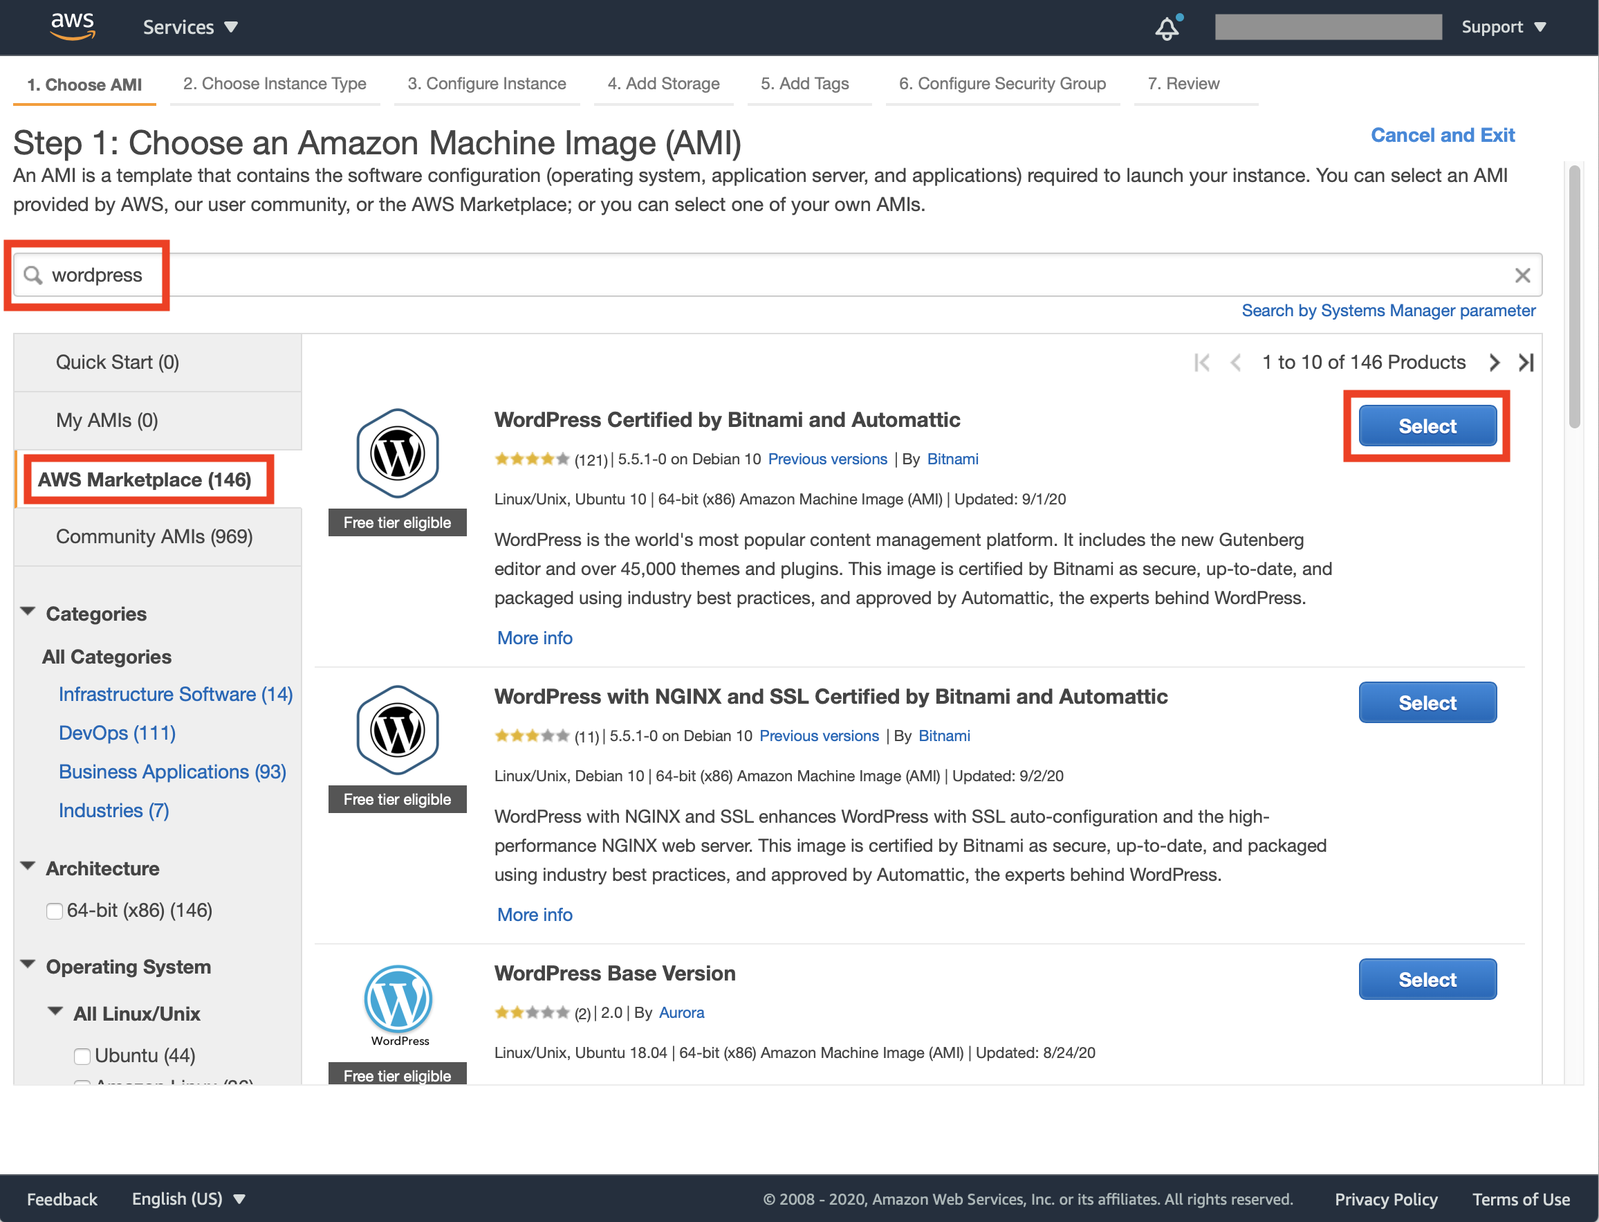The height and width of the screenshot is (1222, 1599).
Task: Click the page vertical scrollbar
Action: pos(1574,296)
